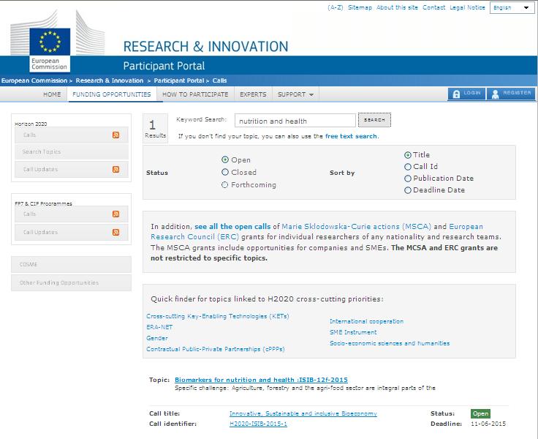
Task: Go to the Home tab
Action: (52, 94)
